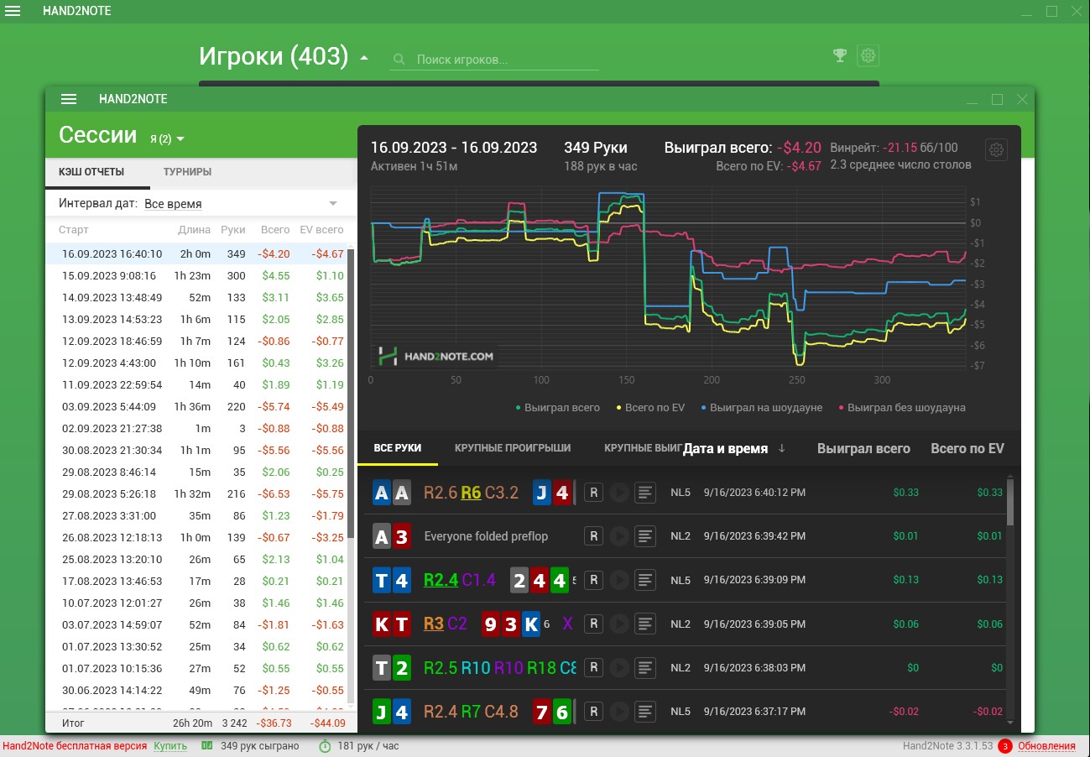
Task: Open settings gear in Игроки window
Action: click(868, 55)
